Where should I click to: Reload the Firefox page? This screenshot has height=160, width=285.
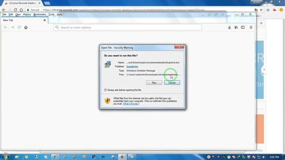[19, 28]
